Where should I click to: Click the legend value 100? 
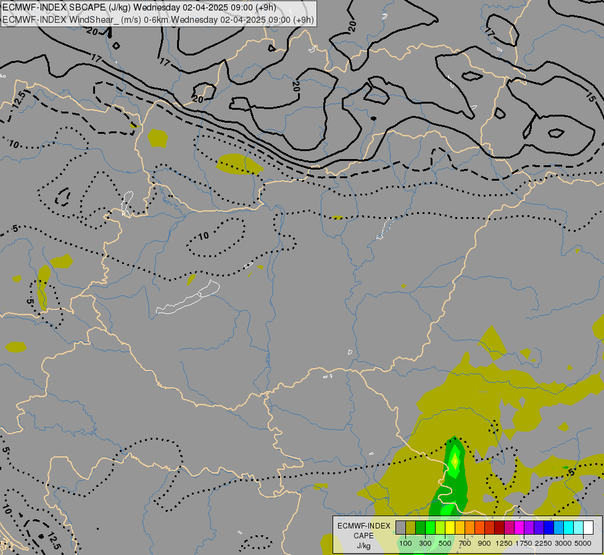point(405,543)
